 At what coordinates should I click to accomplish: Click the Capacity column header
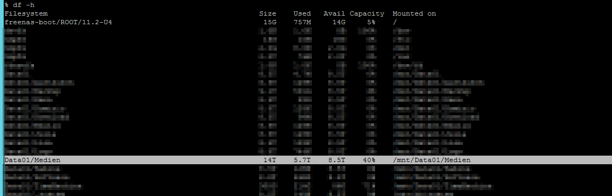pos(367,13)
